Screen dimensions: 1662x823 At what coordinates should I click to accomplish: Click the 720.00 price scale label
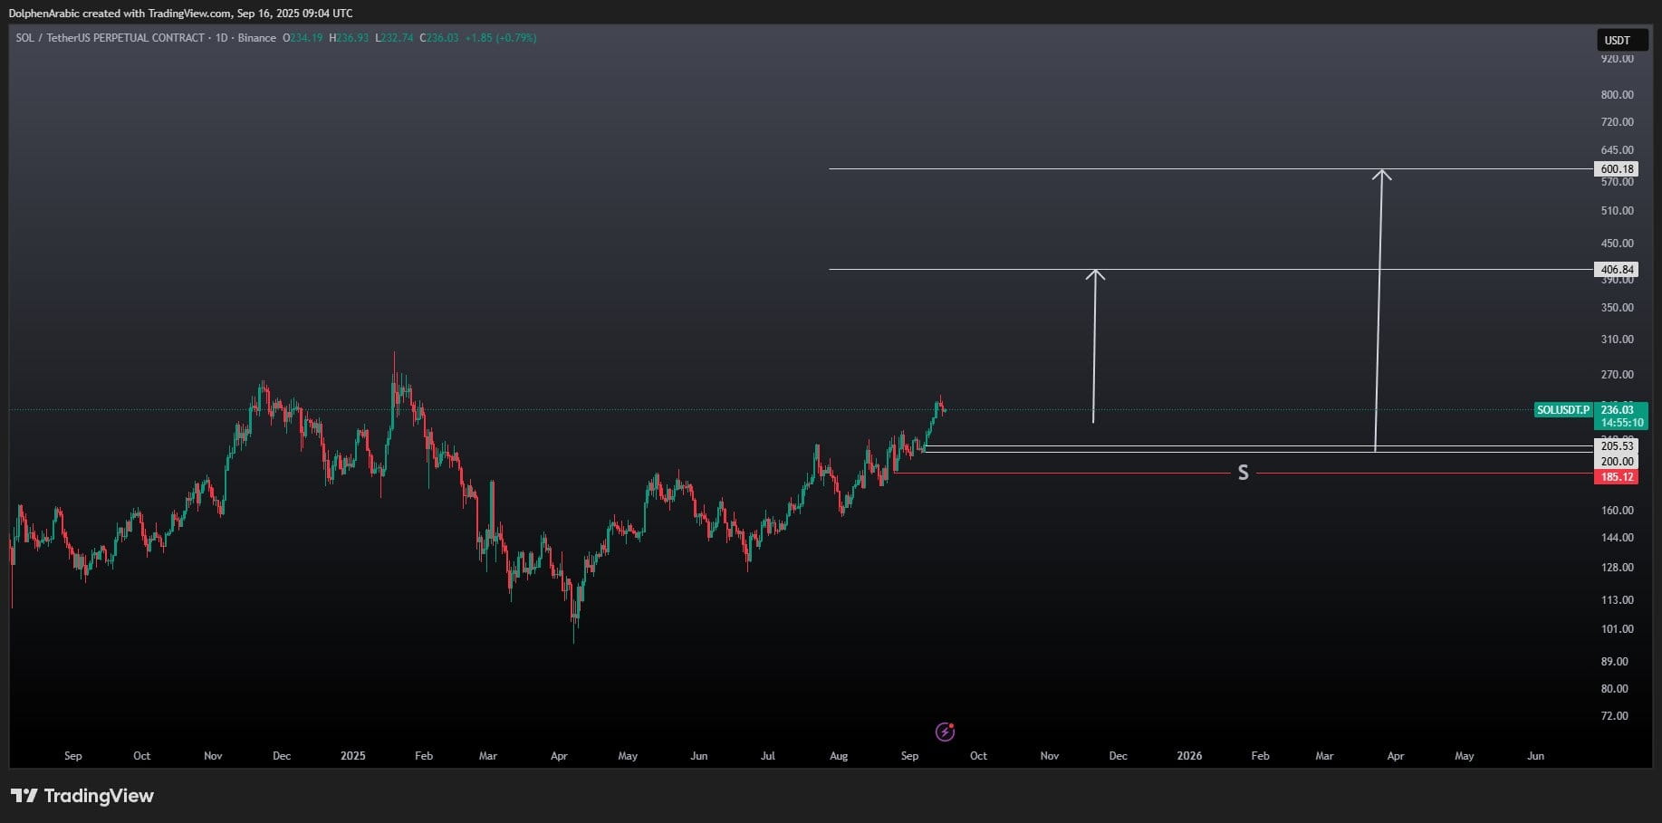click(x=1618, y=122)
